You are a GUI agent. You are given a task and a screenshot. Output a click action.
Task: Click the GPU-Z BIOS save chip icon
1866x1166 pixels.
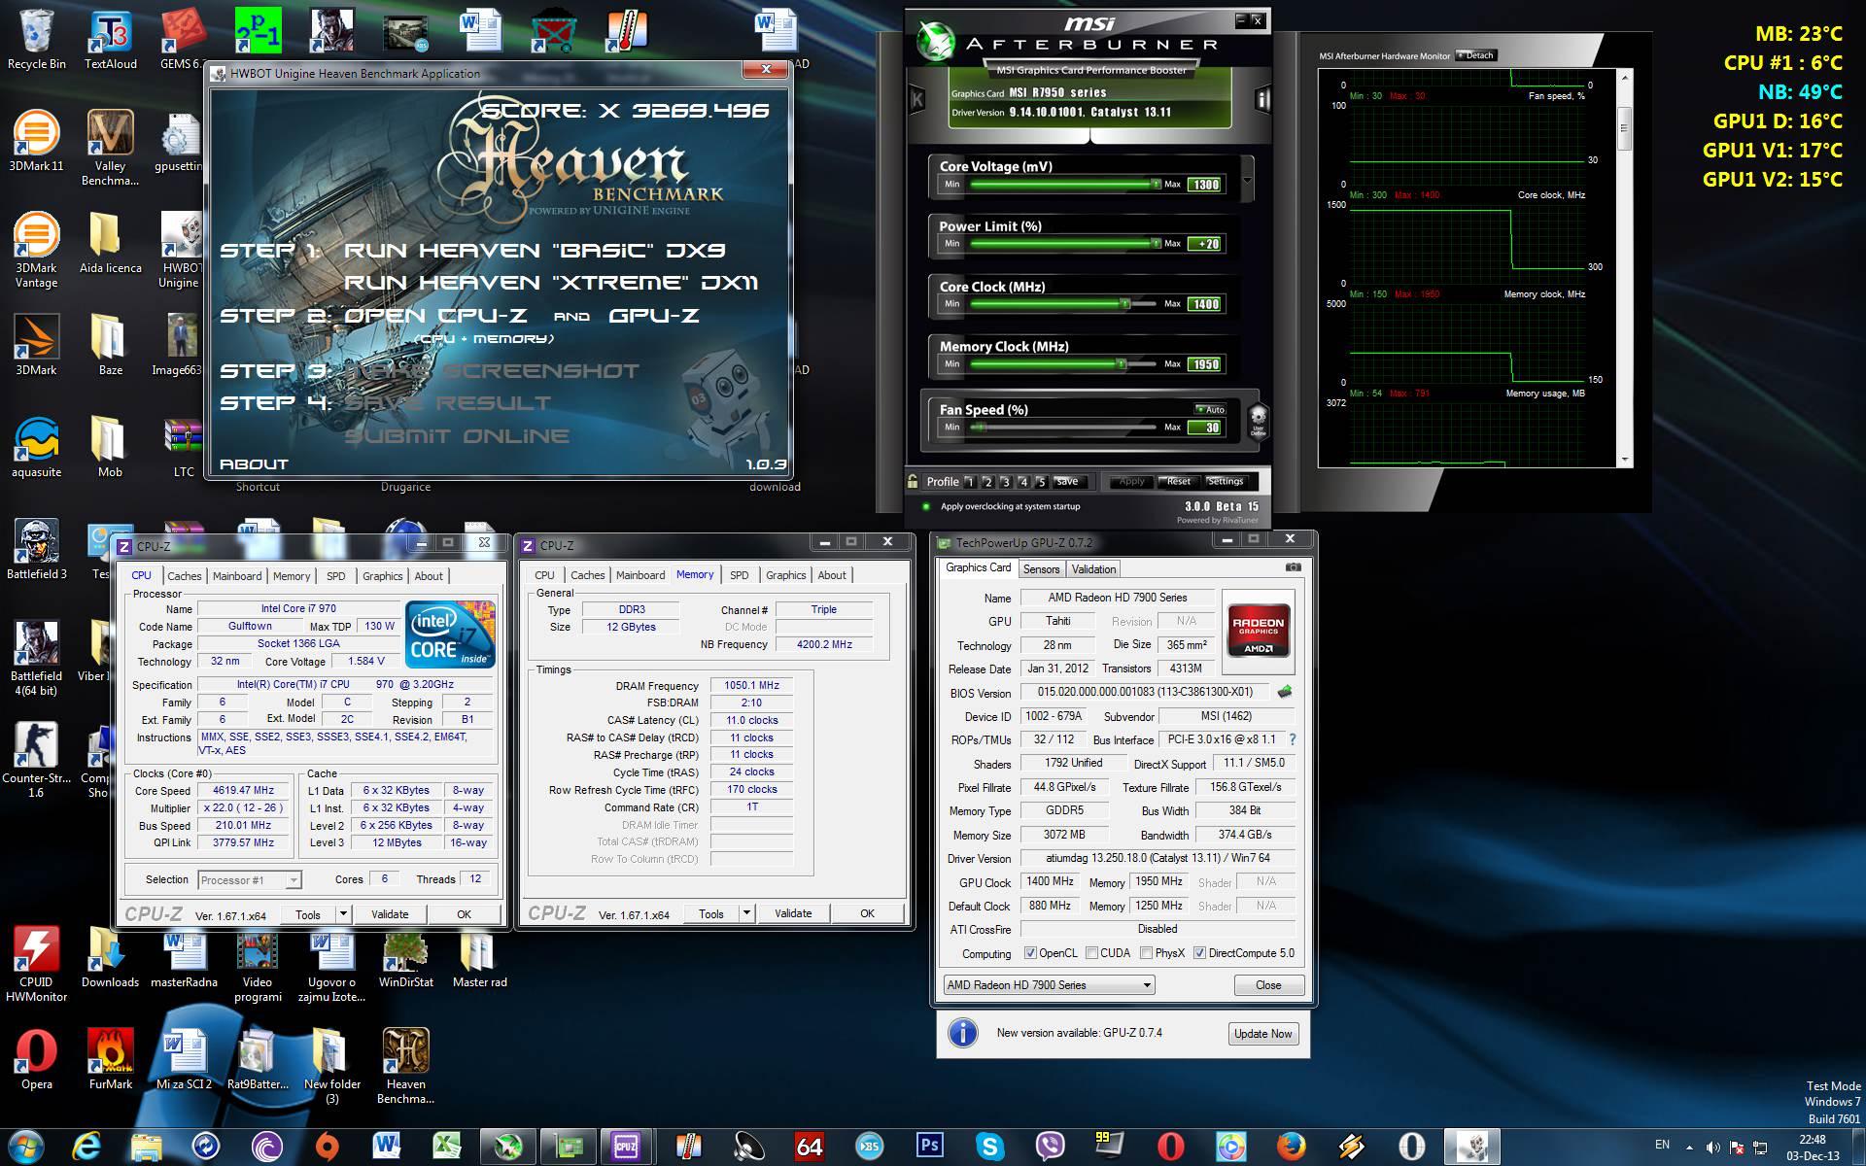pyautogui.click(x=1285, y=692)
